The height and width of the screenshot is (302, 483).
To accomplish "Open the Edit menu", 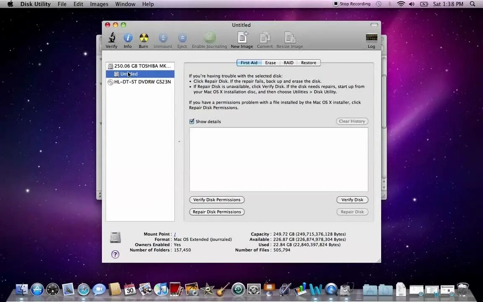I will pyautogui.click(x=78, y=4).
